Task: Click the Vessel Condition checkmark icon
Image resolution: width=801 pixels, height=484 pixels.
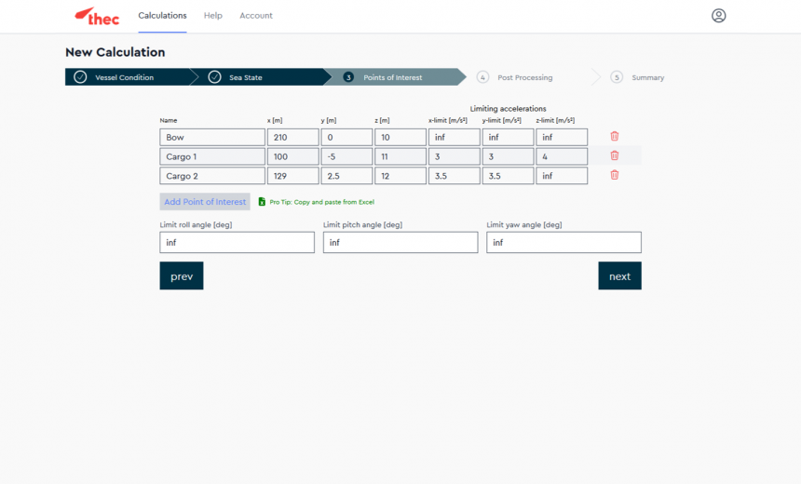Action: 80,77
